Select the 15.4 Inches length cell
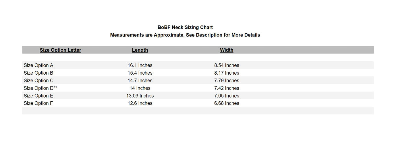Image resolution: width=415 pixels, height=149 pixels. click(140, 73)
